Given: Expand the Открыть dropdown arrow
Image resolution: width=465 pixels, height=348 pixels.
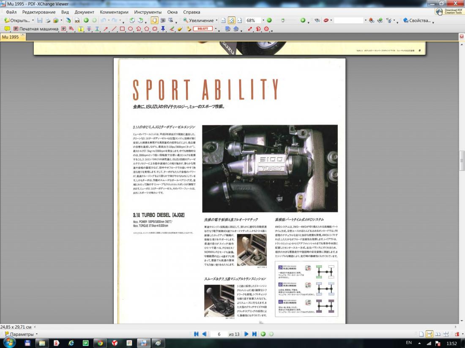Looking at the screenshot, I should 33,20.
